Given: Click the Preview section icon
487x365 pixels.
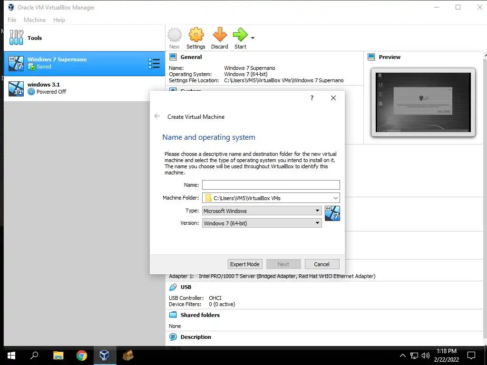Looking at the screenshot, I should click(x=371, y=57).
